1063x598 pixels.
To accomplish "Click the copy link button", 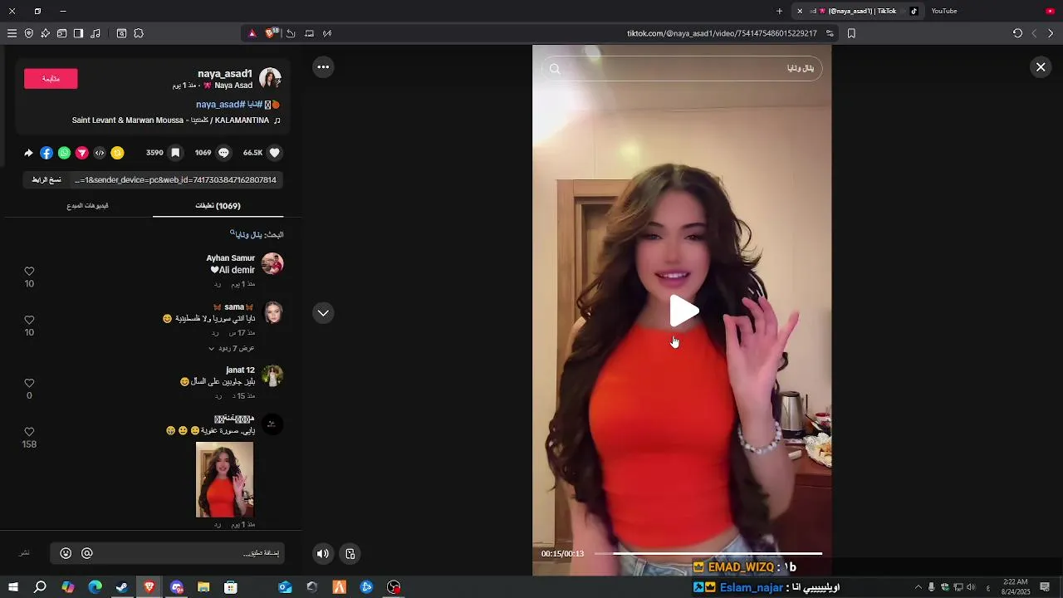I will click(47, 180).
